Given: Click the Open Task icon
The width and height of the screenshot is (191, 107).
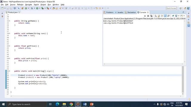Looking at the screenshot, I should 57,8.
